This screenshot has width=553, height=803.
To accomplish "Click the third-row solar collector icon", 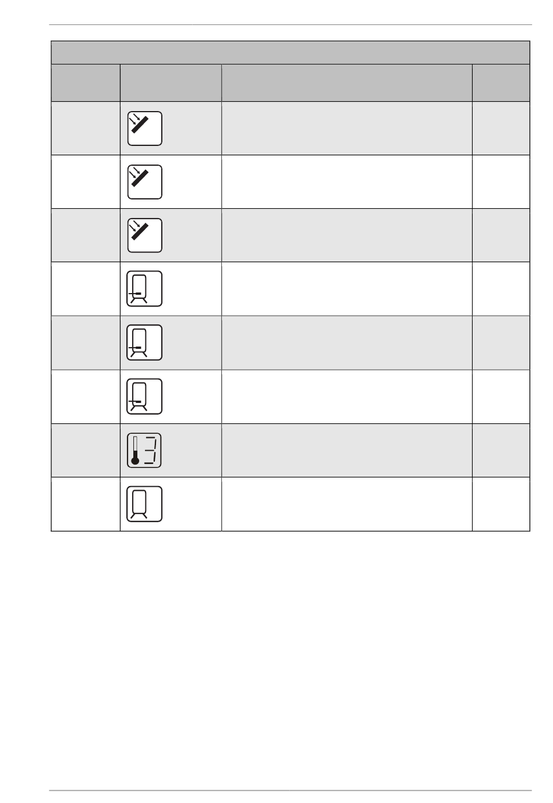I will (x=145, y=235).
